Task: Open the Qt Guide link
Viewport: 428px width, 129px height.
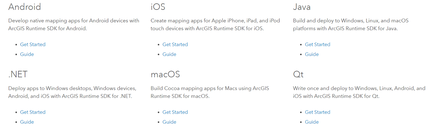Action: [x=311, y=122]
